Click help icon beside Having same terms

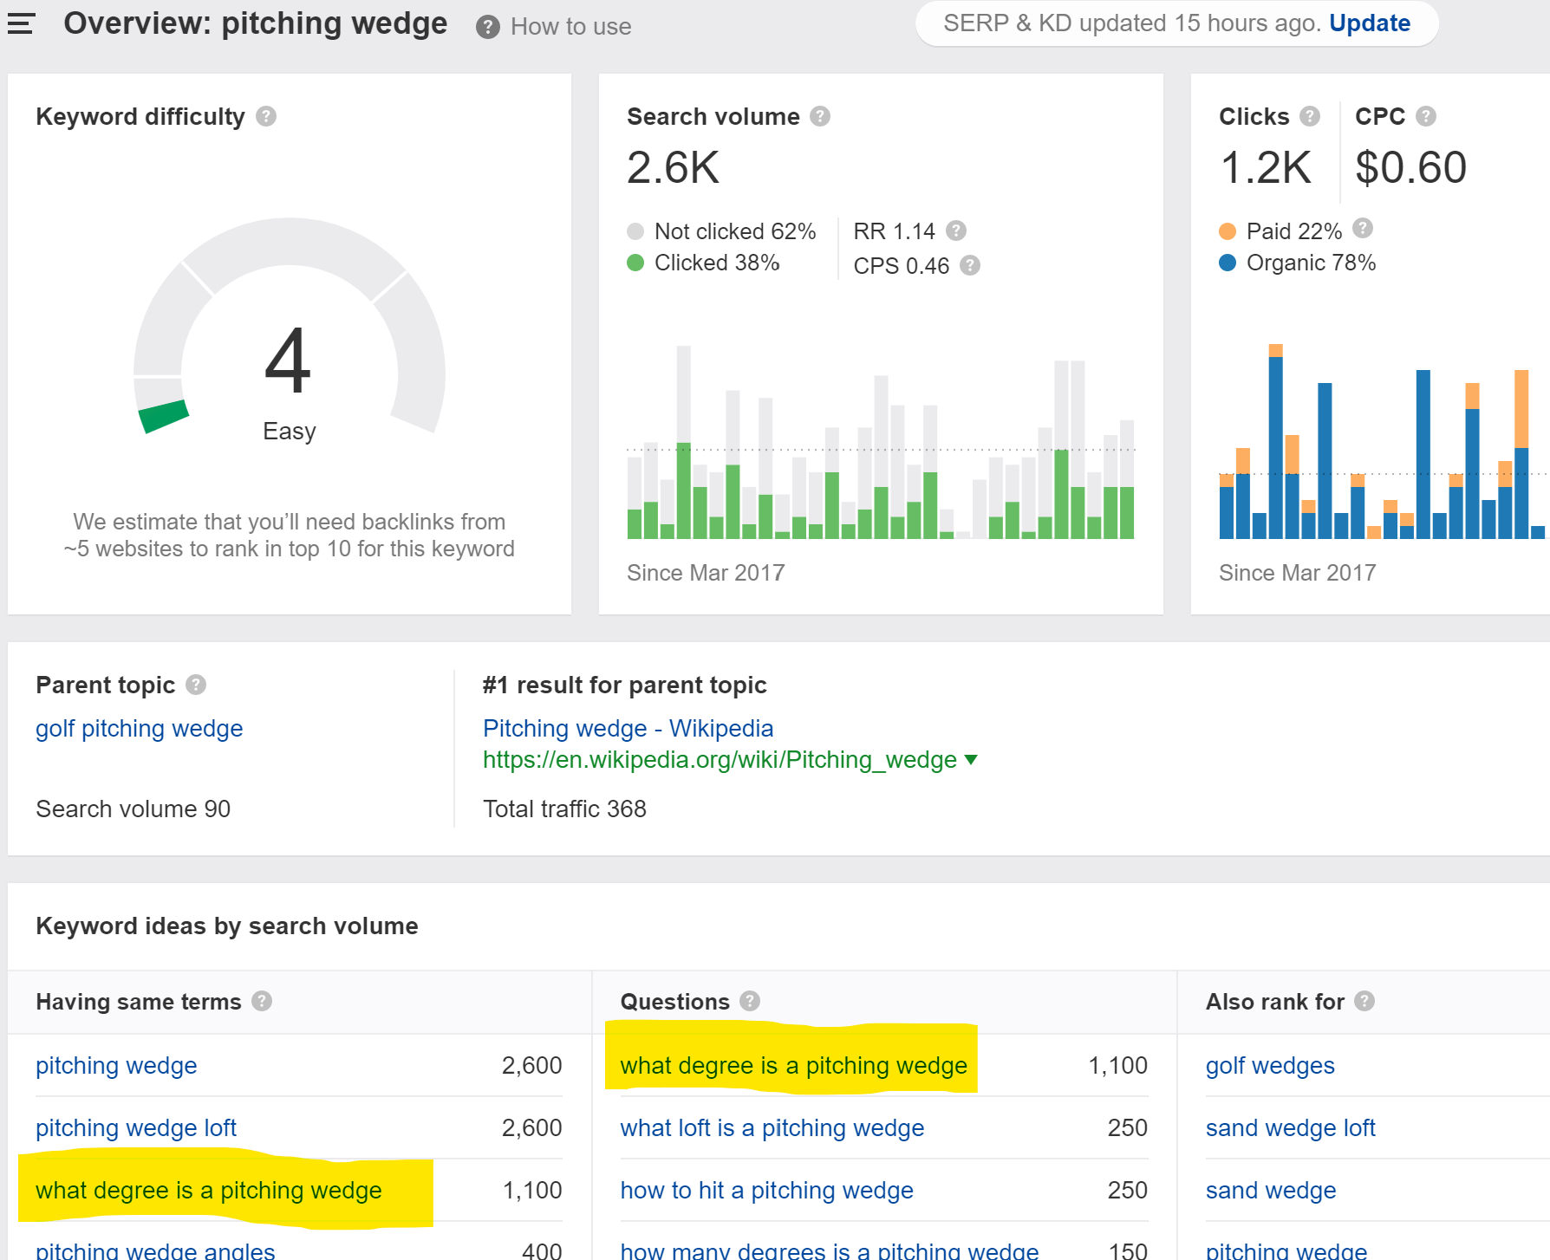(x=262, y=1001)
